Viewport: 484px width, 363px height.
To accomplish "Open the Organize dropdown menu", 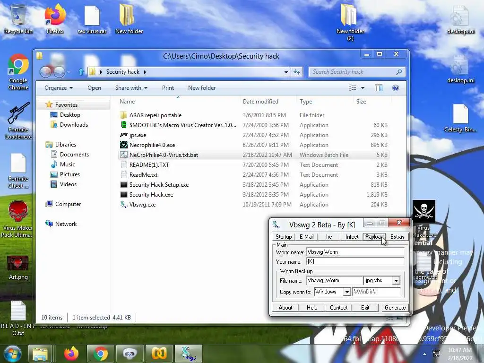I will point(59,88).
